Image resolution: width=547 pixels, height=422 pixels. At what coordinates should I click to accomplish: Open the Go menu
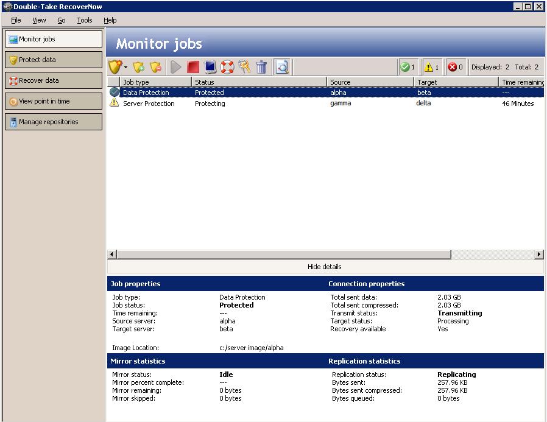pos(62,20)
